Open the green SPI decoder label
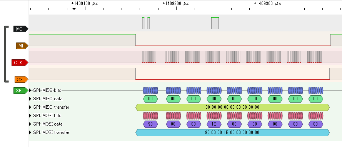The width and height of the screenshot is (342, 147). point(21,91)
